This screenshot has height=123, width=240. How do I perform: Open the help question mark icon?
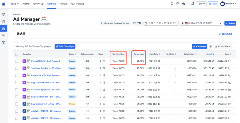point(178,4)
